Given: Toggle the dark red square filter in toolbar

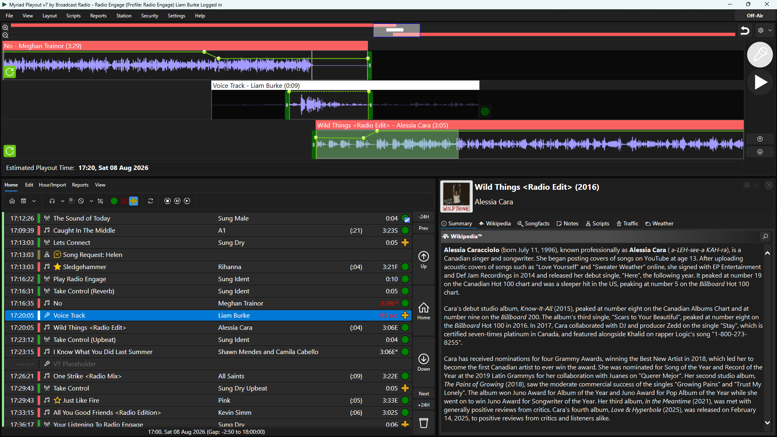Looking at the screenshot, I should (123, 201).
